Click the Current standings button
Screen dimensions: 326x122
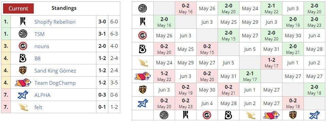coord(18,8)
